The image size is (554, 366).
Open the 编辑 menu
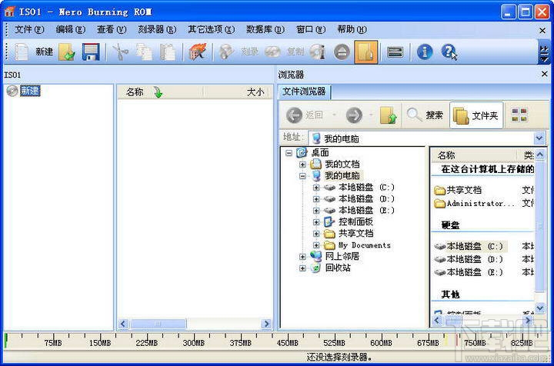tap(71, 29)
